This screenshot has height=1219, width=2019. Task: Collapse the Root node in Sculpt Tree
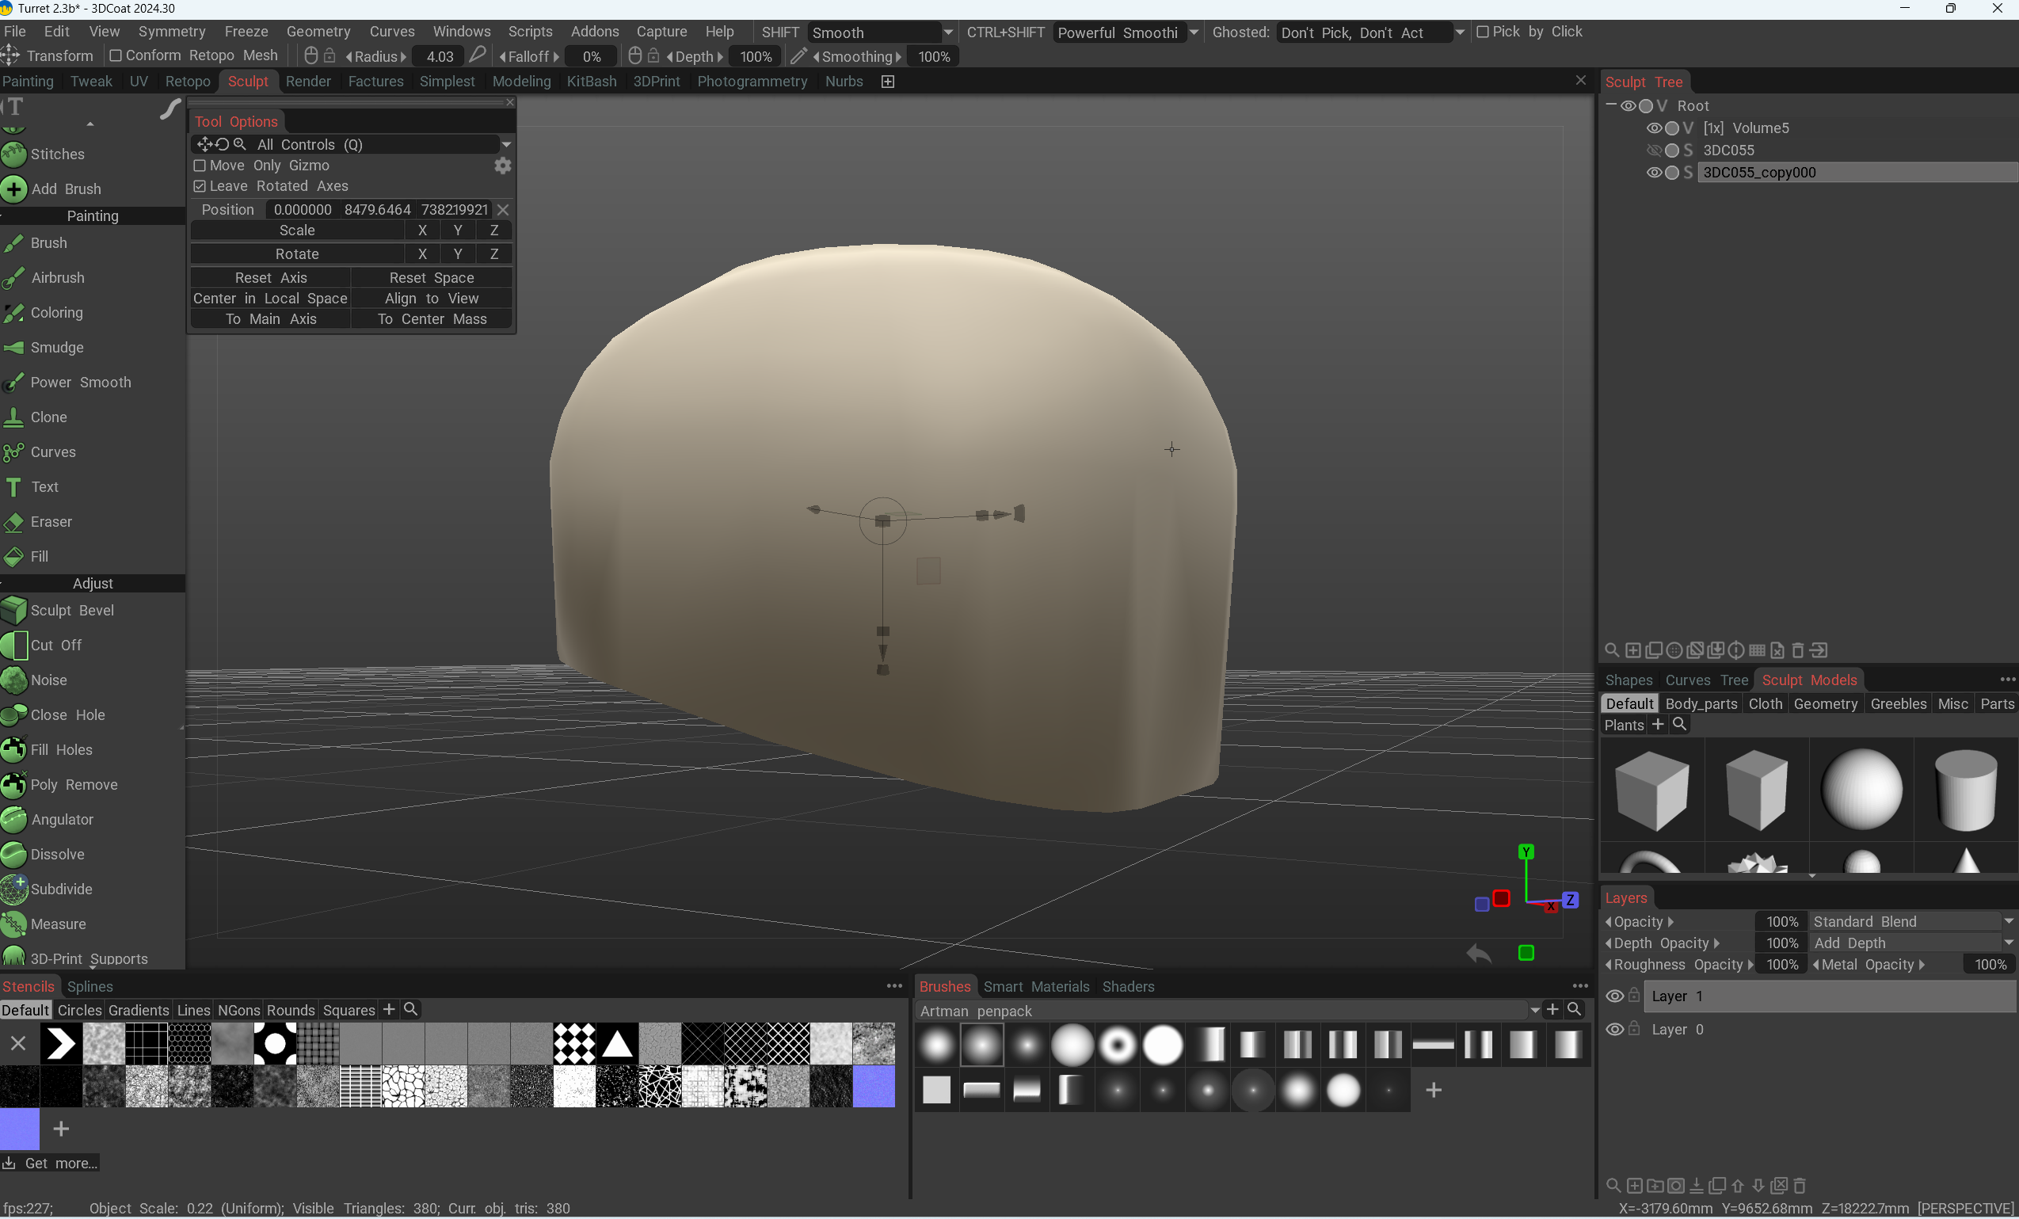pyautogui.click(x=1611, y=105)
